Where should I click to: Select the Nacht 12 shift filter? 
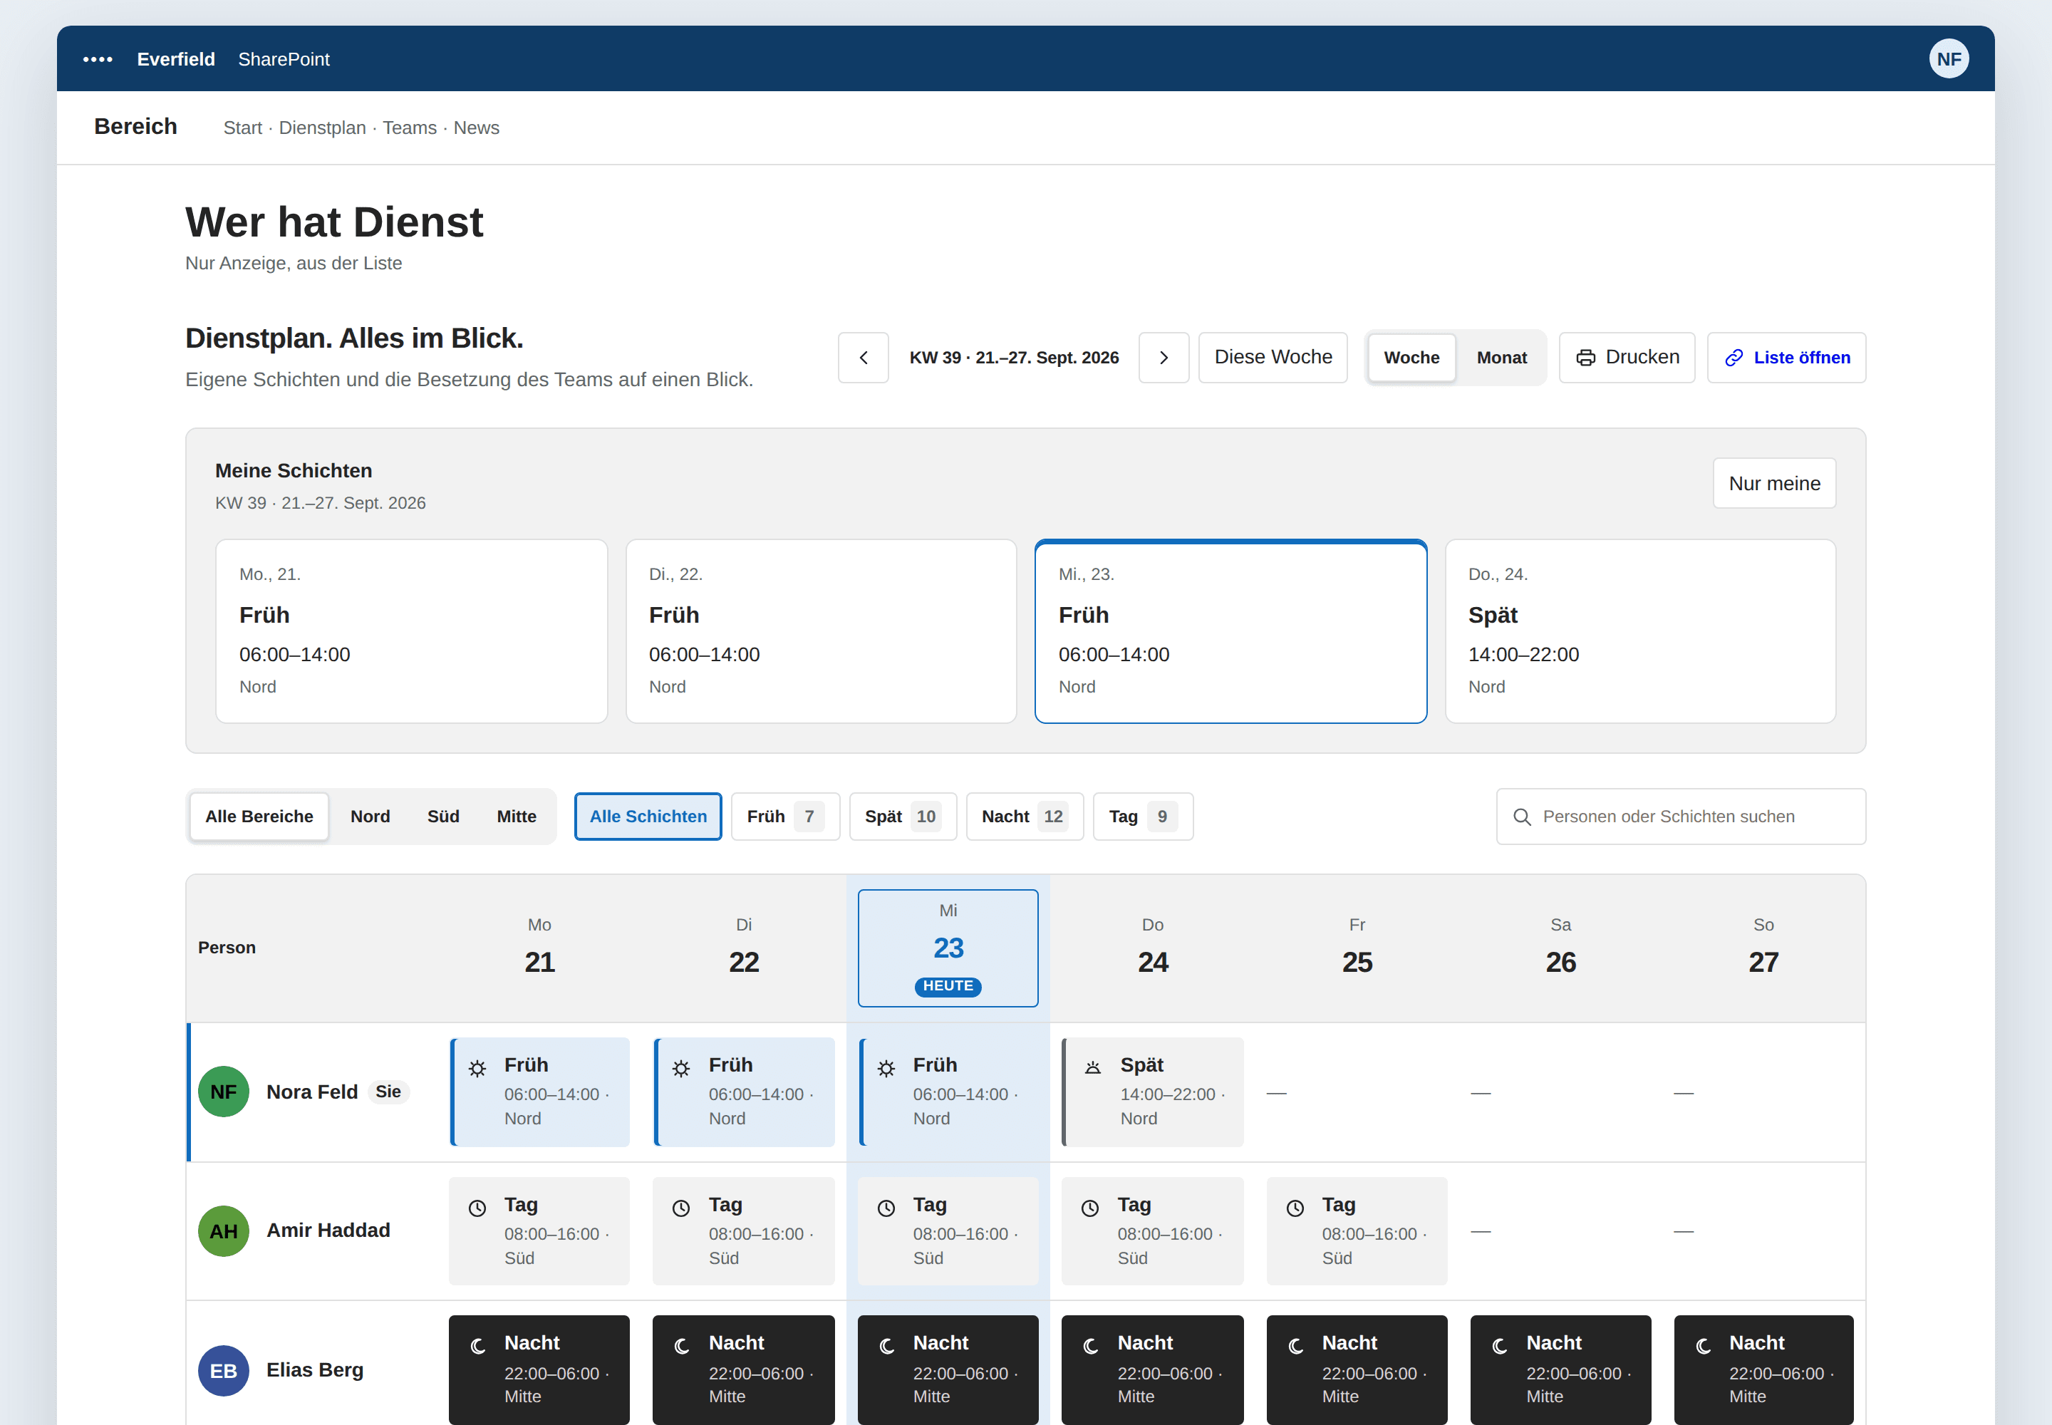[x=1024, y=816]
